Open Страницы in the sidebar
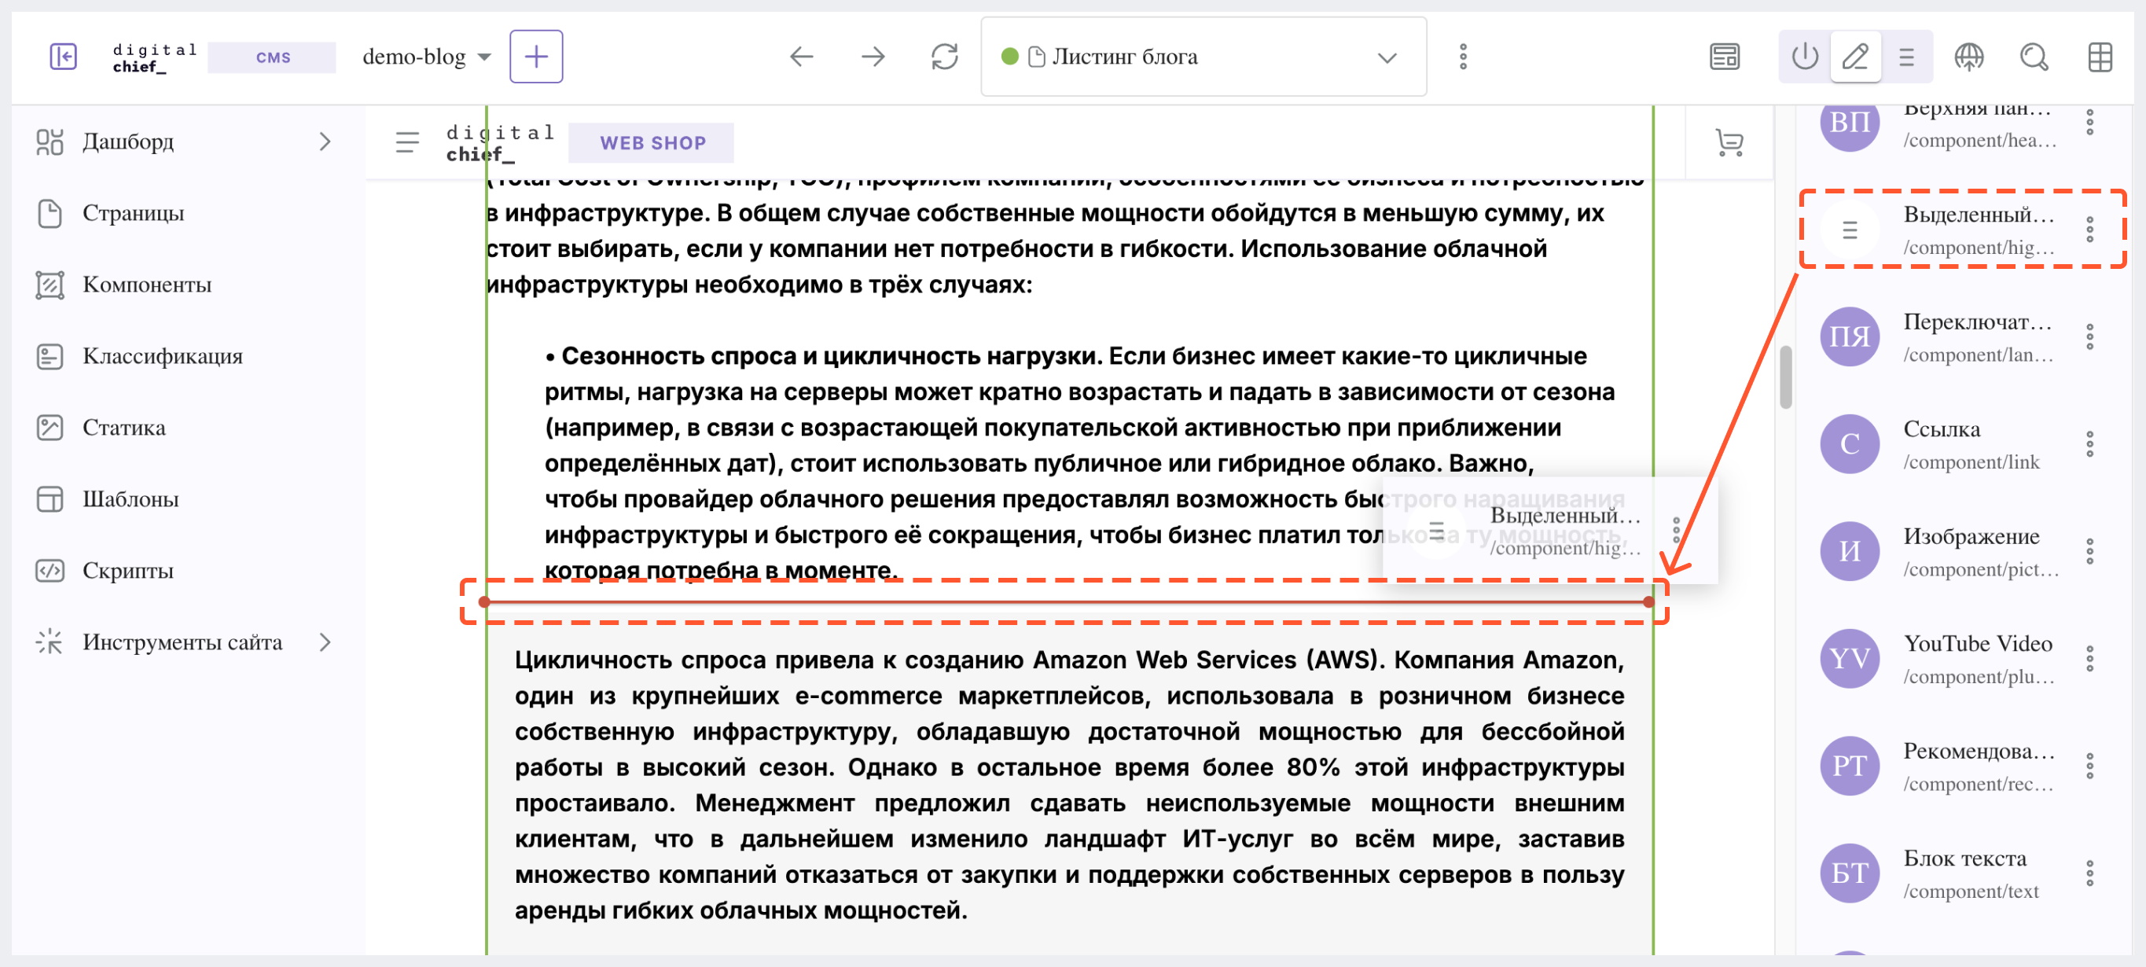Viewport: 2146px width, 967px height. pyautogui.click(x=185, y=214)
